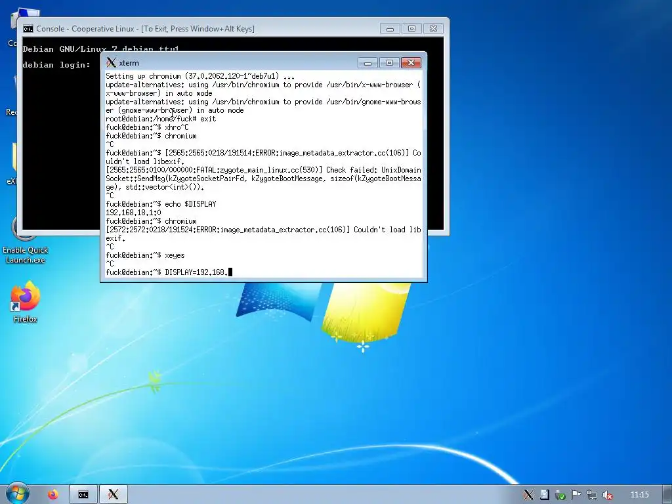
Task: Click the FATAL:zygote_main_linux.cc error line
Action: pos(263,178)
